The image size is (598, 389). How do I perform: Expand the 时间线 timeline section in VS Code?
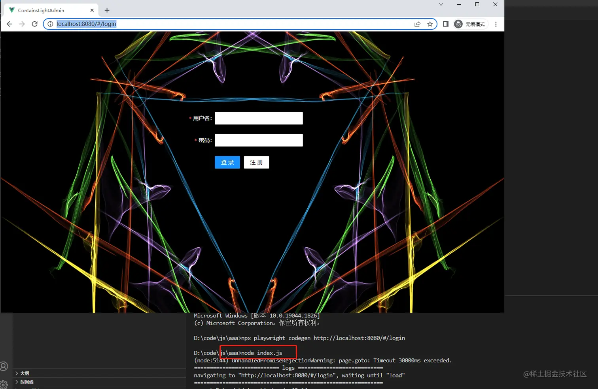click(x=99, y=382)
